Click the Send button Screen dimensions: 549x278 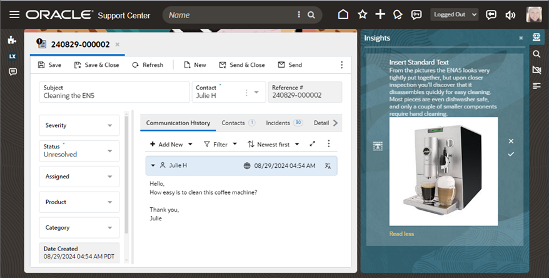(x=290, y=65)
